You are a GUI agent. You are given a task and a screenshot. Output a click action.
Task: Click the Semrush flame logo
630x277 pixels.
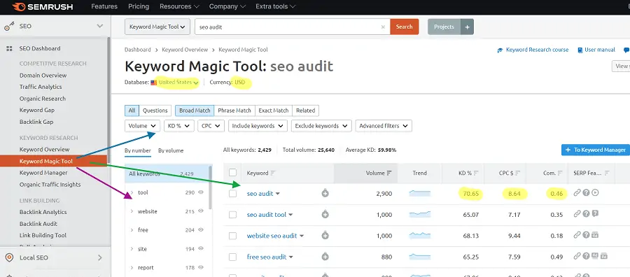tap(19, 6)
